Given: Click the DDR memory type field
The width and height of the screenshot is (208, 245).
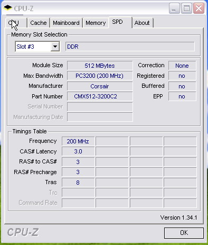Looking at the screenshot, I should [x=130, y=47].
